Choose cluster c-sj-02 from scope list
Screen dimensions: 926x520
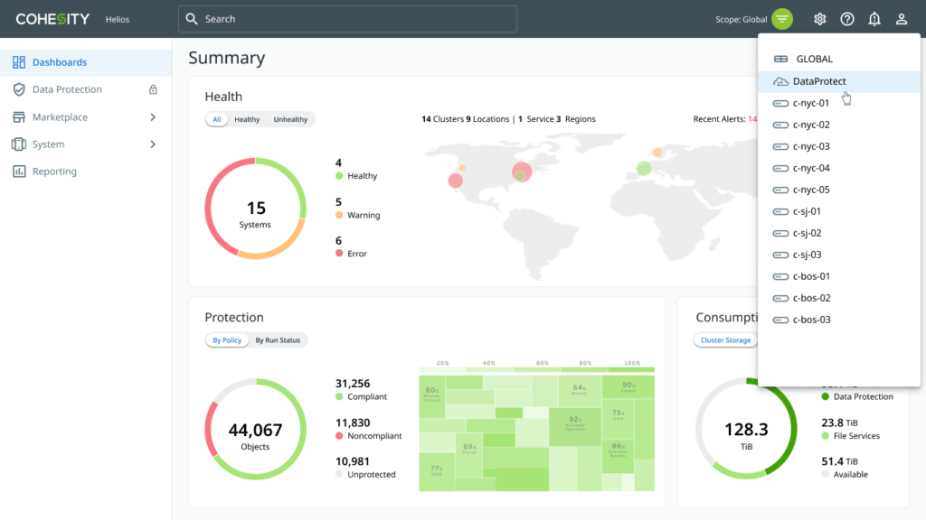click(807, 233)
